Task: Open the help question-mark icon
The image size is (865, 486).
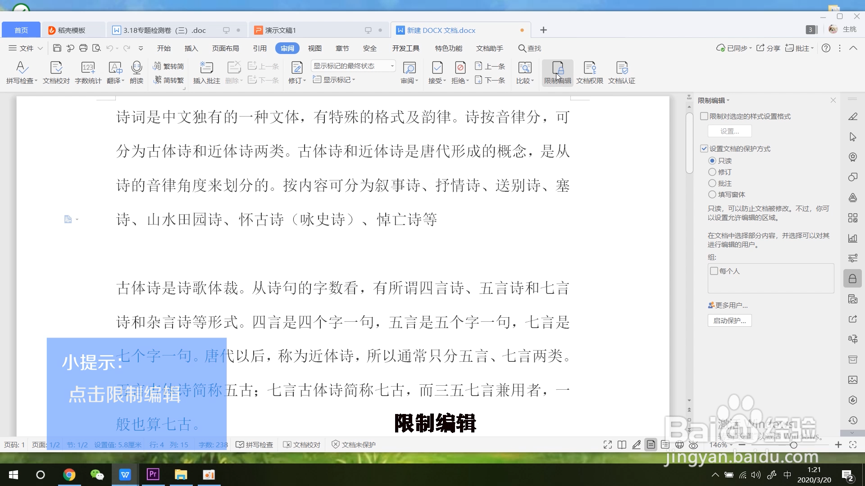Action: pos(826,48)
